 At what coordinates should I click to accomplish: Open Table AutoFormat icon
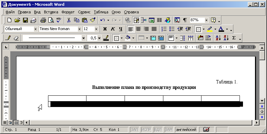point(200,38)
